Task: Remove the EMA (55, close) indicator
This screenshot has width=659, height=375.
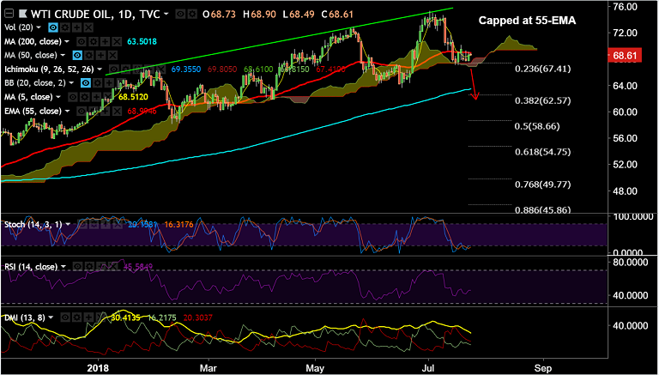Action: [117, 111]
